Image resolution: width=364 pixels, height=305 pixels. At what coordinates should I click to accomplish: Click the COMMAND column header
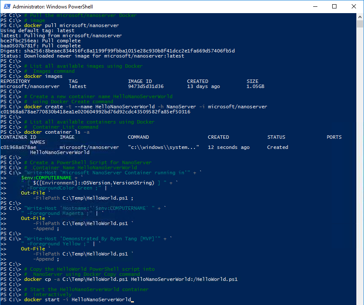139,137
